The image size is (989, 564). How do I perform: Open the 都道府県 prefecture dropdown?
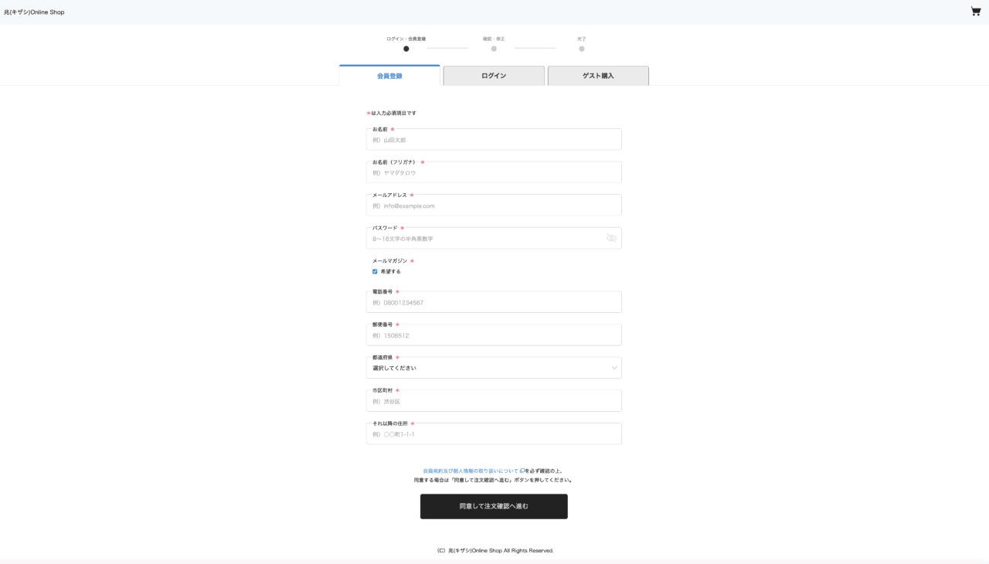click(x=493, y=368)
